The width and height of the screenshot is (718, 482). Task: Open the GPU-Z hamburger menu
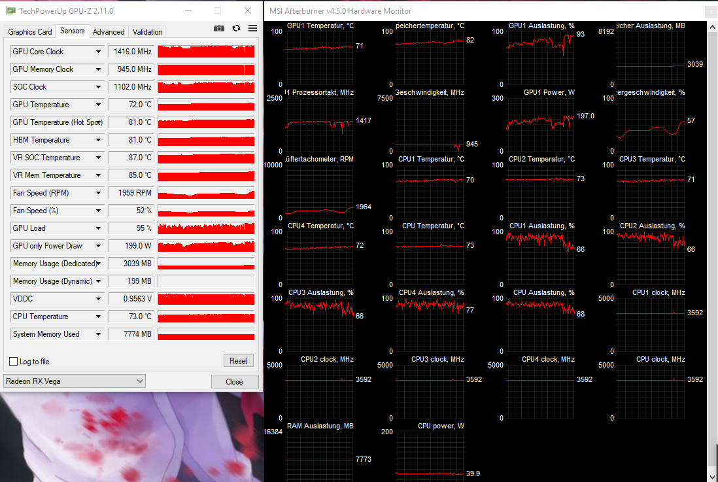point(253,28)
